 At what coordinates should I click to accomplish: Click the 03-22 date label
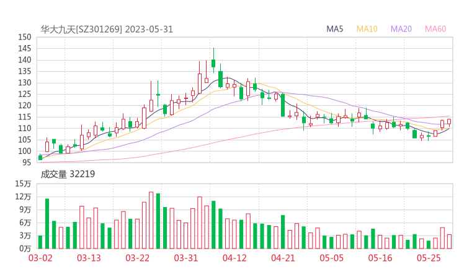[137, 258]
